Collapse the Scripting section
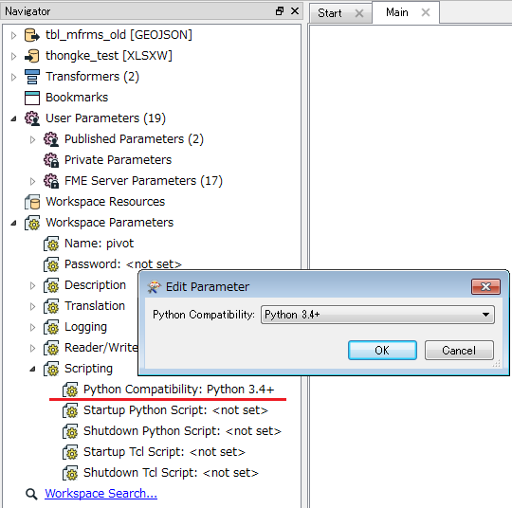 tap(32, 369)
